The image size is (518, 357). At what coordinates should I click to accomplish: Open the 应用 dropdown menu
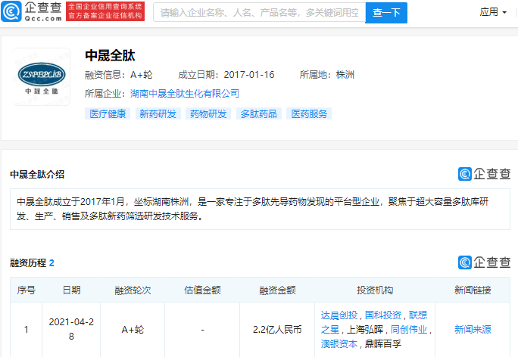click(x=493, y=12)
